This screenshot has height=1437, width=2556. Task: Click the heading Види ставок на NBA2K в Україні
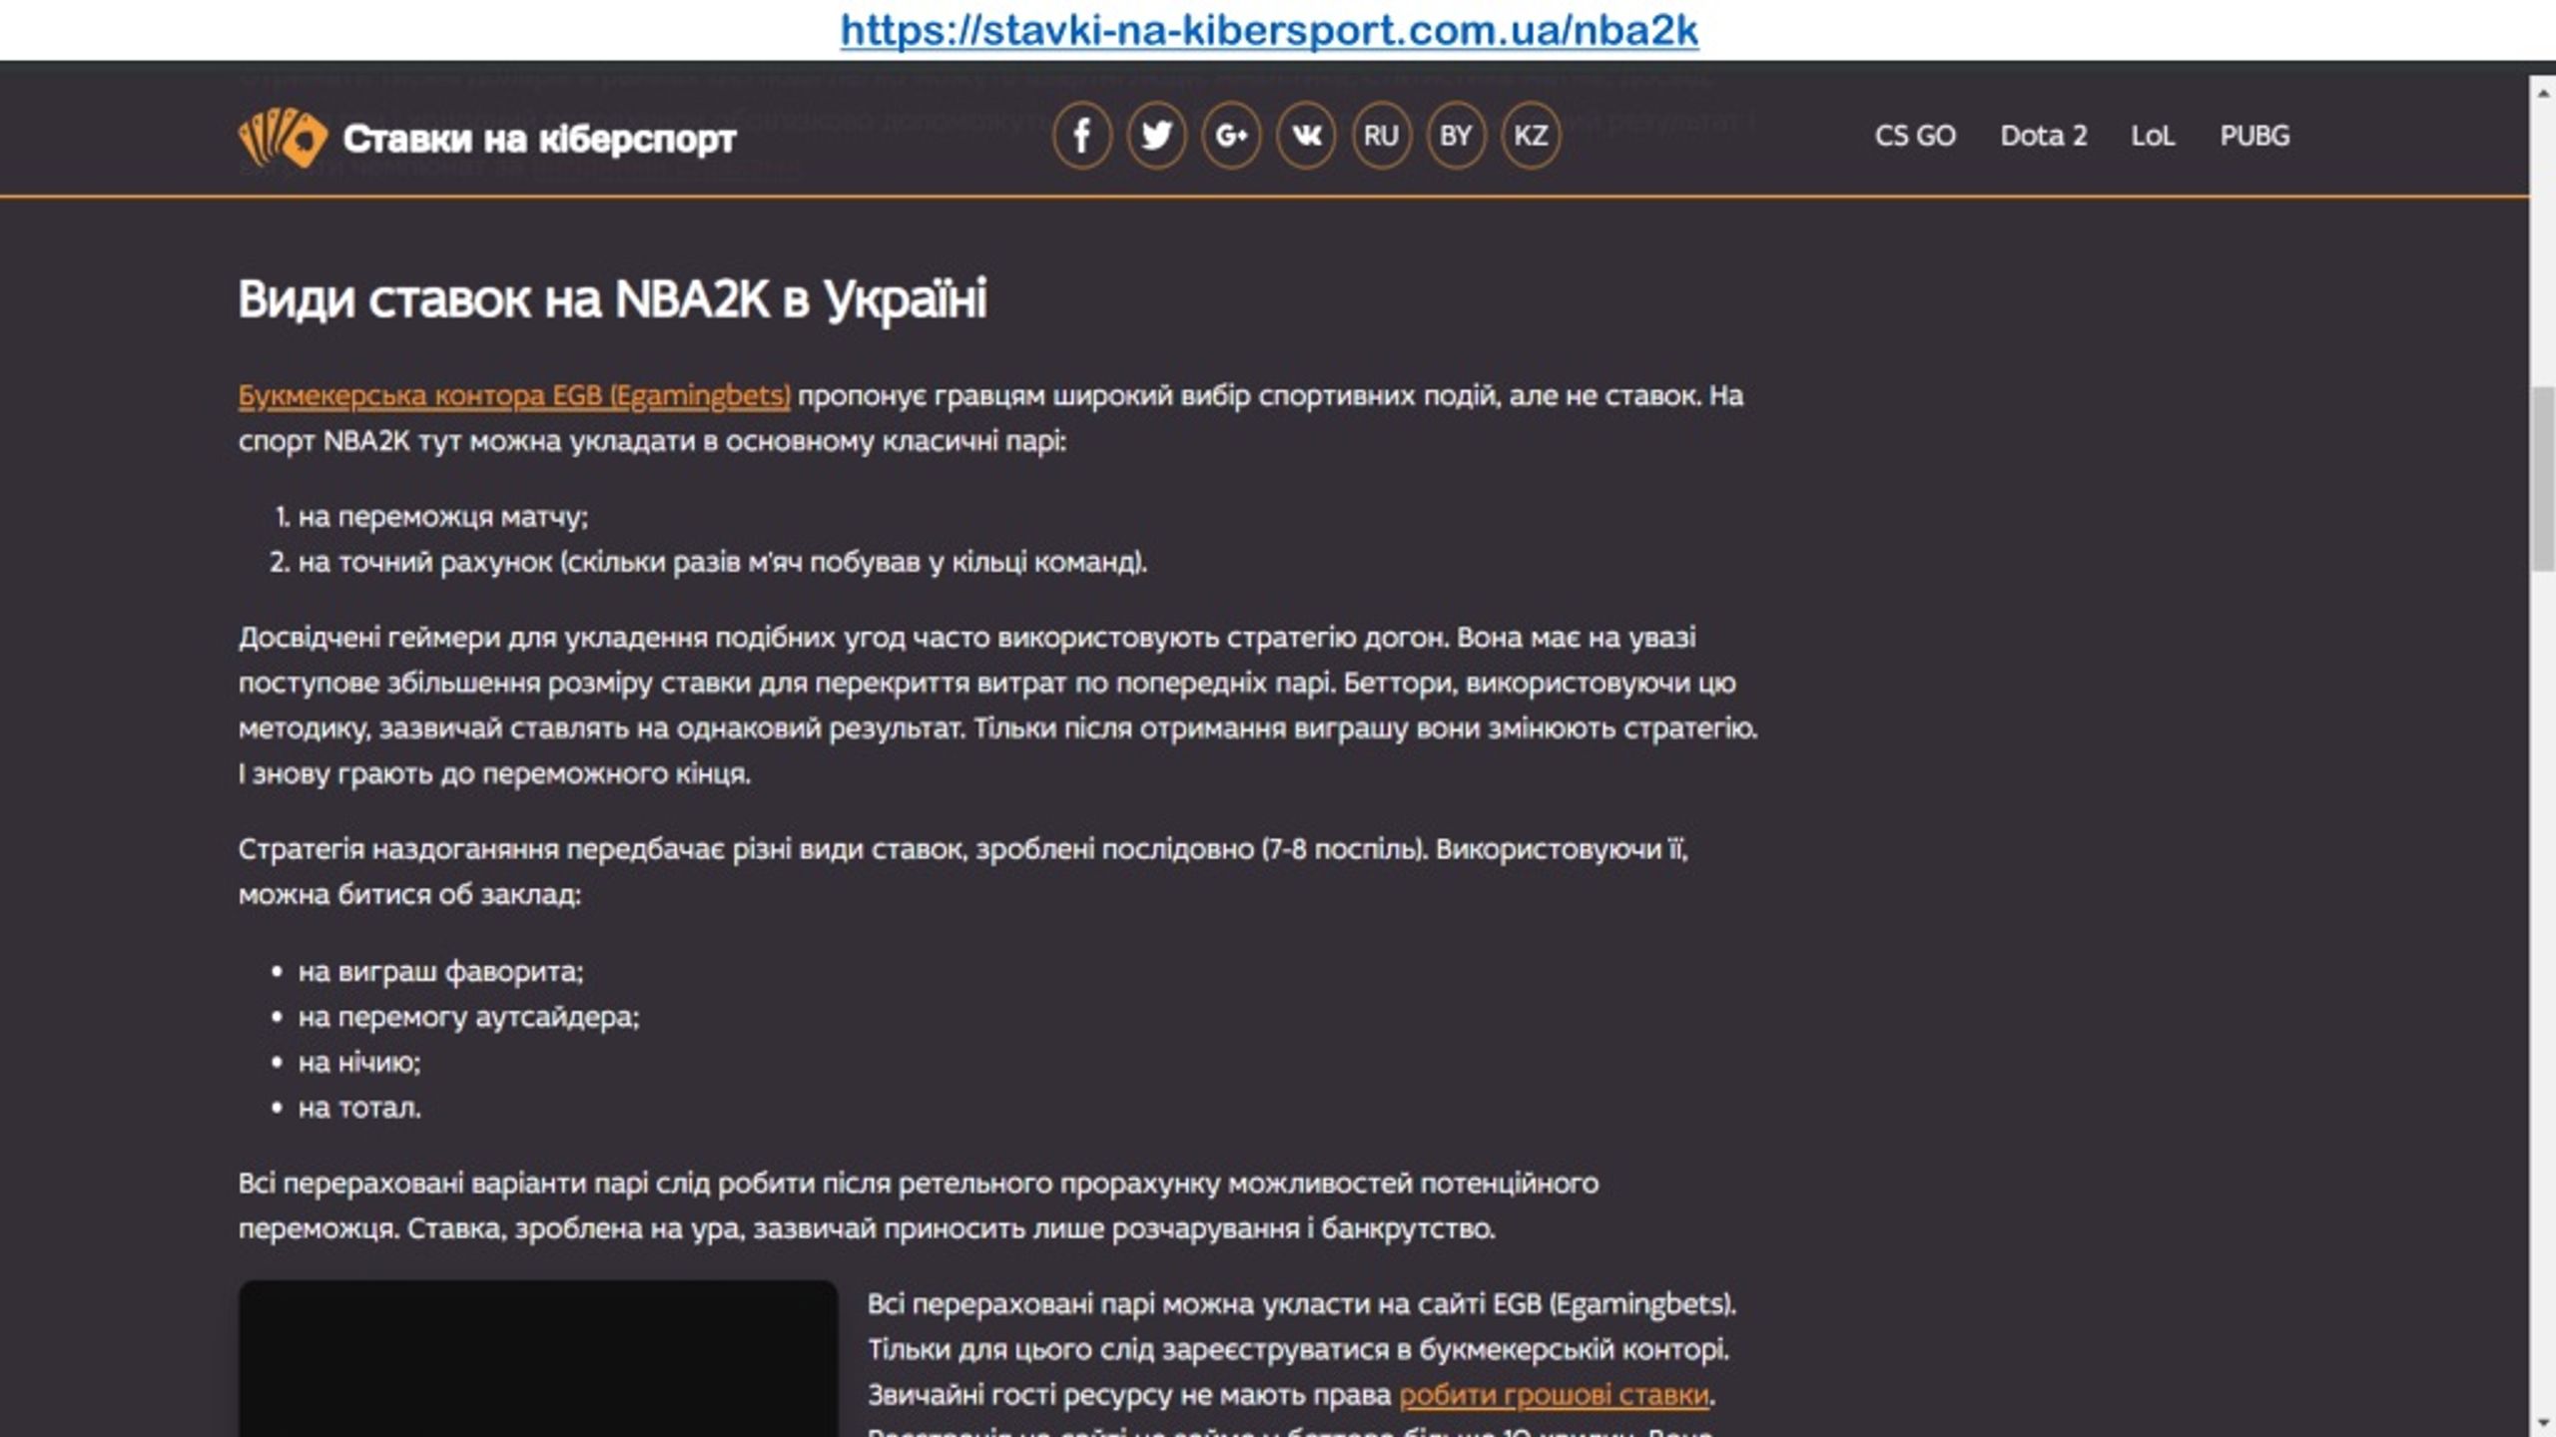click(x=612, y=298)
